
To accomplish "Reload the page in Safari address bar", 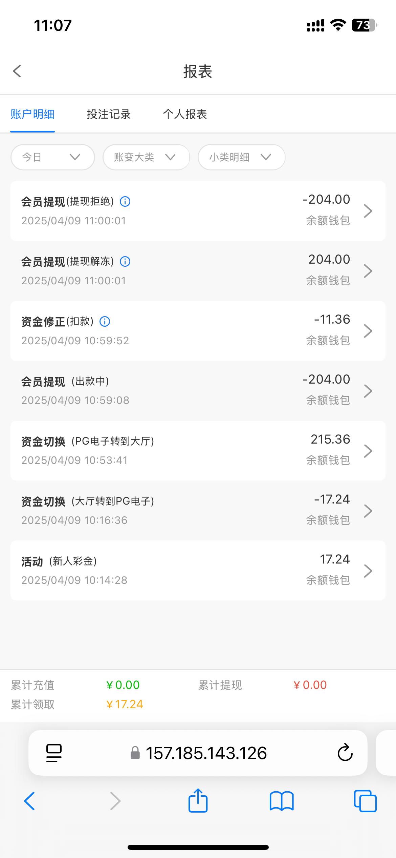I will coord(345,753).
